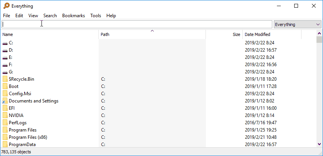Viewport: 323px width, 156px height.
Task: Click the Documents and Settings shortcut folder icon
Action: pyautogui.click(x=5, y=101)
